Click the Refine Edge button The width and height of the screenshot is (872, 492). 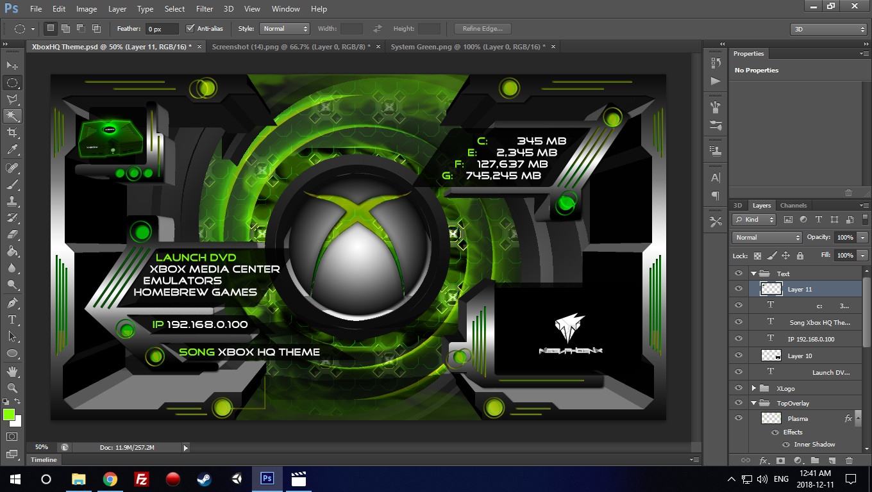click(482, 28)
